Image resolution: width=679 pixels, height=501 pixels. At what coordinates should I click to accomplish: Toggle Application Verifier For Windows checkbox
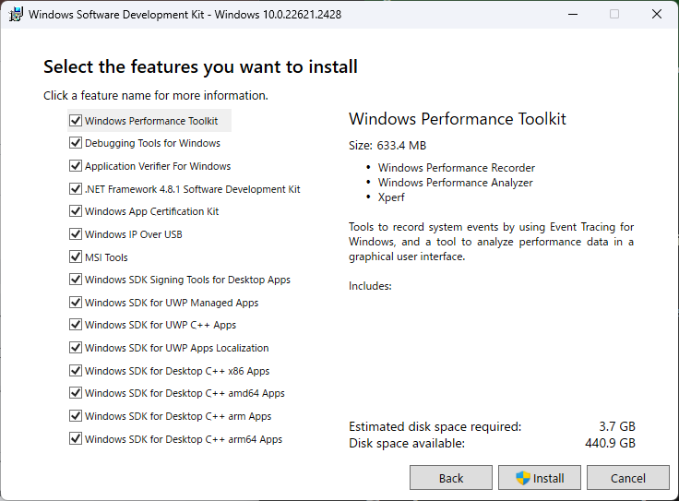[76, 166]
